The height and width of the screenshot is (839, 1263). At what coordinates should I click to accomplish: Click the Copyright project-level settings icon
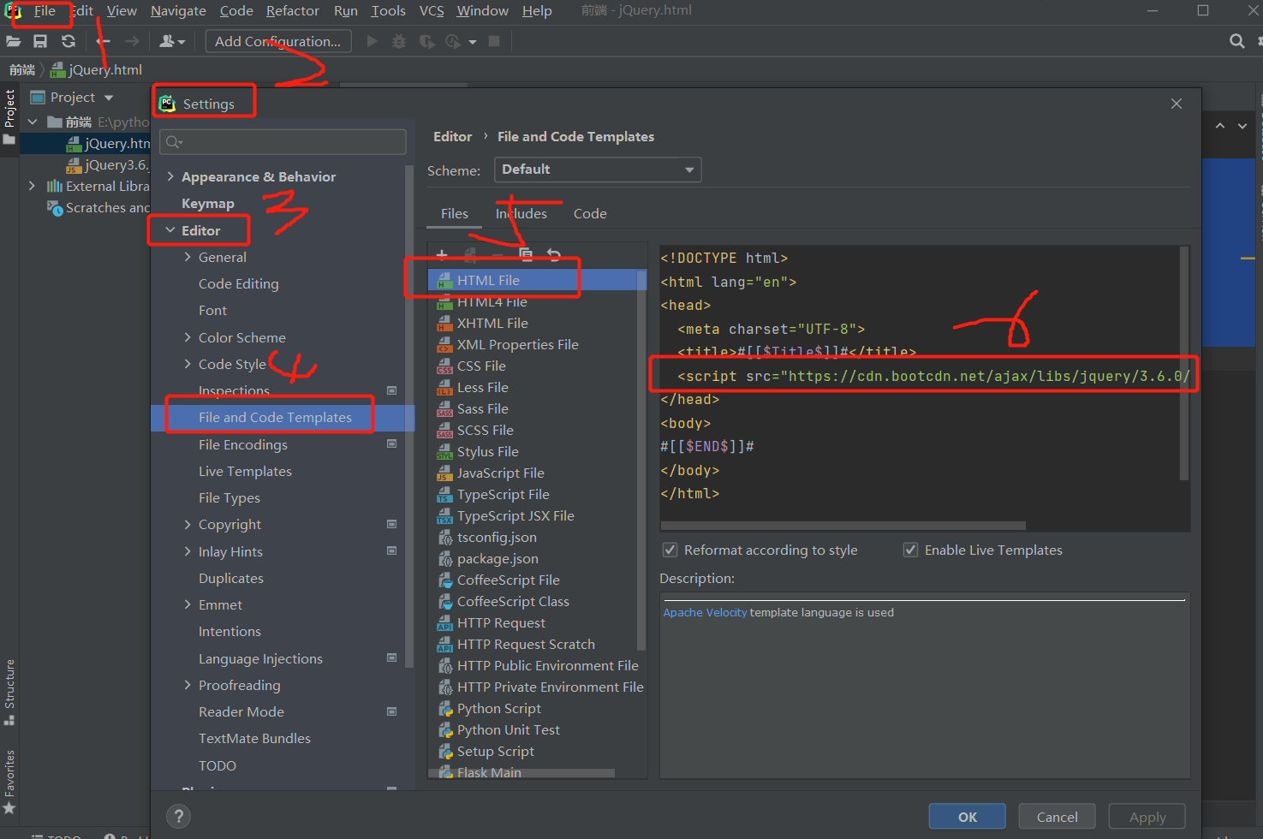pyautogui.click(x=392, y=524)
